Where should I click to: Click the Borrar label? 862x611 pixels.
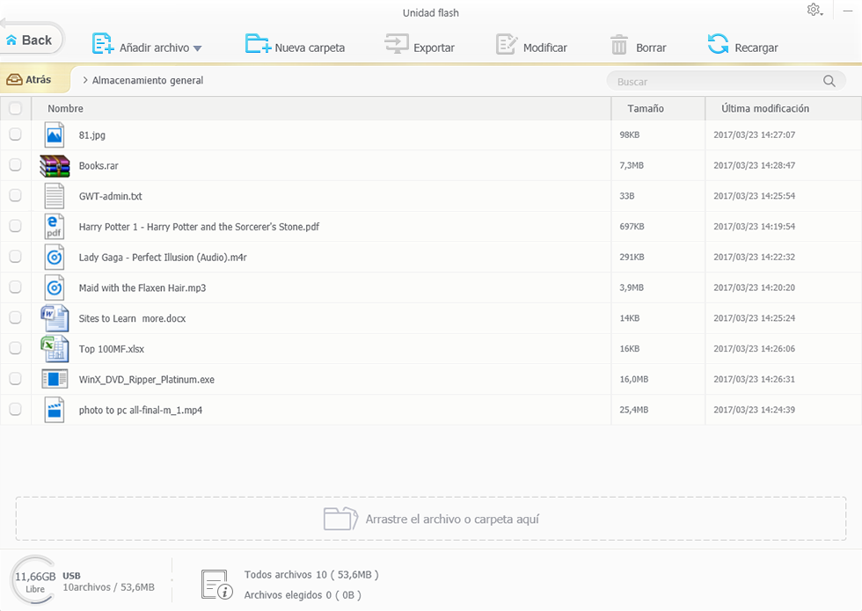651,47
